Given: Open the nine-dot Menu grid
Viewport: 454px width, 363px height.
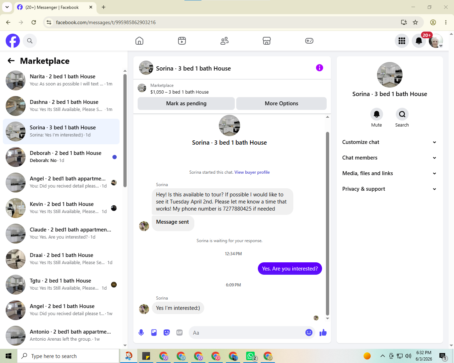Looking at the screenshot, I should point(402,41).
